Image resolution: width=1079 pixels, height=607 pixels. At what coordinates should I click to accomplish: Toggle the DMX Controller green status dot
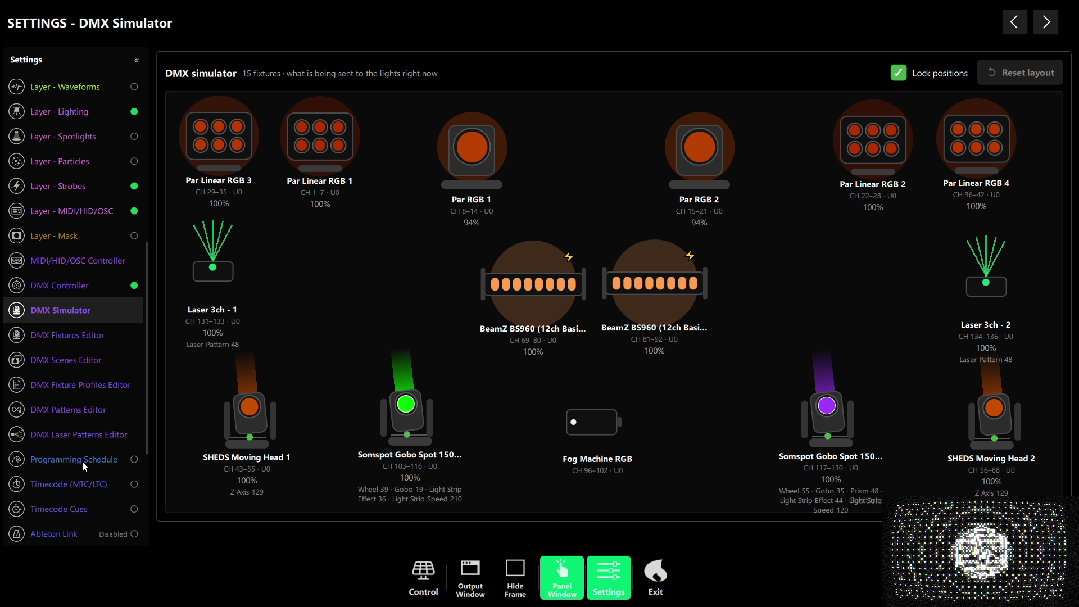point(134,286)
